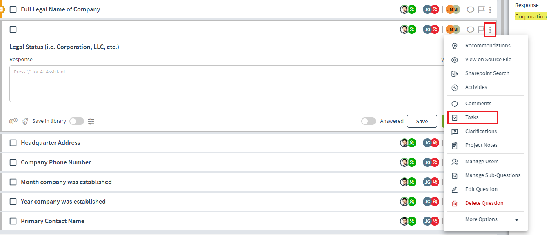Screen dimensions: 560x235
Task: Toggle the Answered switch
Action: 369,121
